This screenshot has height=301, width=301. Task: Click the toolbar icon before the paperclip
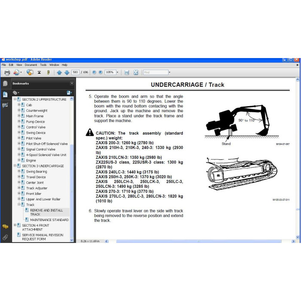39,72
